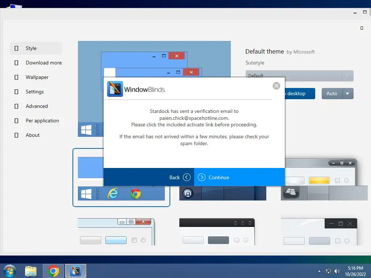Screen dimensions: 371x278
Task: Select the white theme with dark caption buttons
Action: (x=319, y=232)
